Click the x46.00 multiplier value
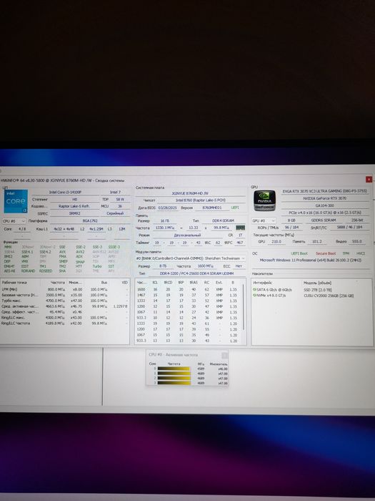375x501 pixels. point(223,369)
